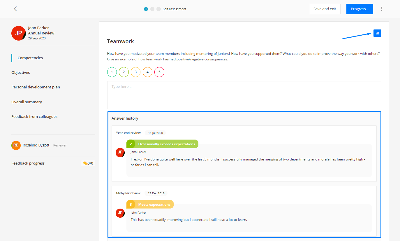Image resolution: width=400 pixels, height=241 pixels.
Task: Click the 25 Dec 2019 date tag
Action: (156, 193)
